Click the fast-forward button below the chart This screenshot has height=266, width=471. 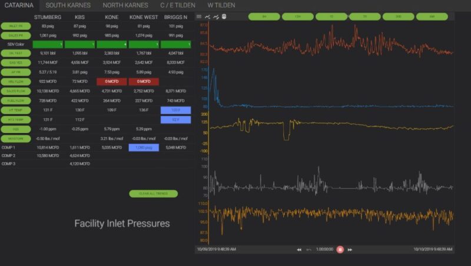click(x=350, y=250)
